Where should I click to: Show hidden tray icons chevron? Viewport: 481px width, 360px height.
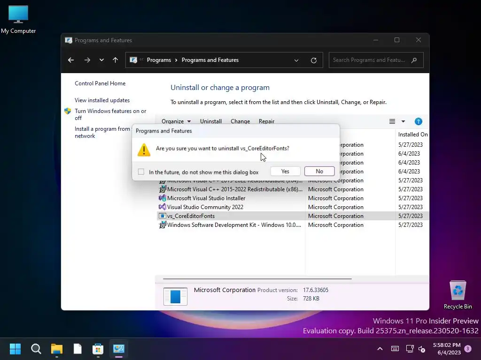coord(380,349)
